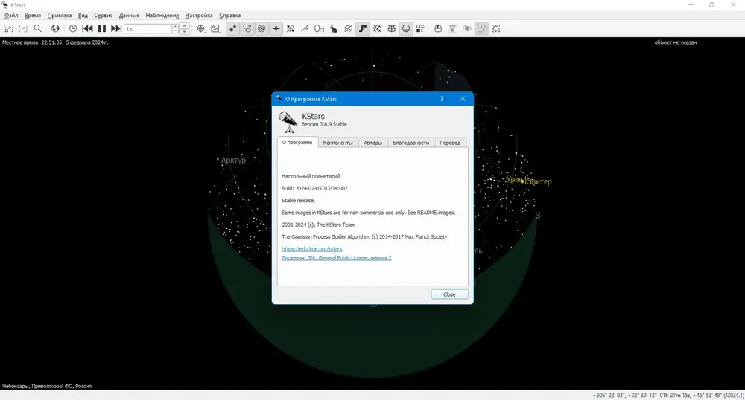The width and height of the screenshot is (745, 400).
Task: Open the Справка menu
Action: pos(230,15)
